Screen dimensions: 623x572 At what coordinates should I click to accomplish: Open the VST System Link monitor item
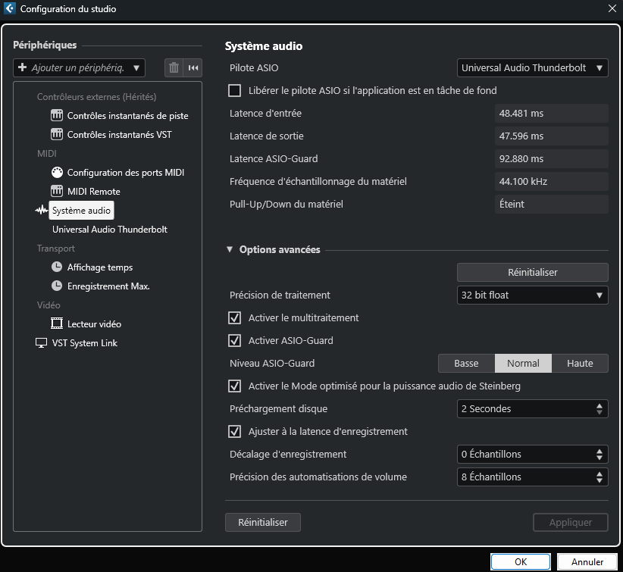pyautogui.click(x=84, y=343)
